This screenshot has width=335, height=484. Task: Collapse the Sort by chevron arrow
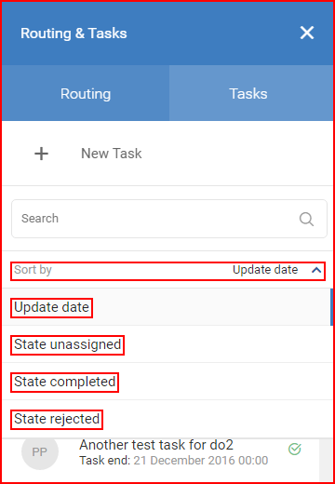point(316,270)
